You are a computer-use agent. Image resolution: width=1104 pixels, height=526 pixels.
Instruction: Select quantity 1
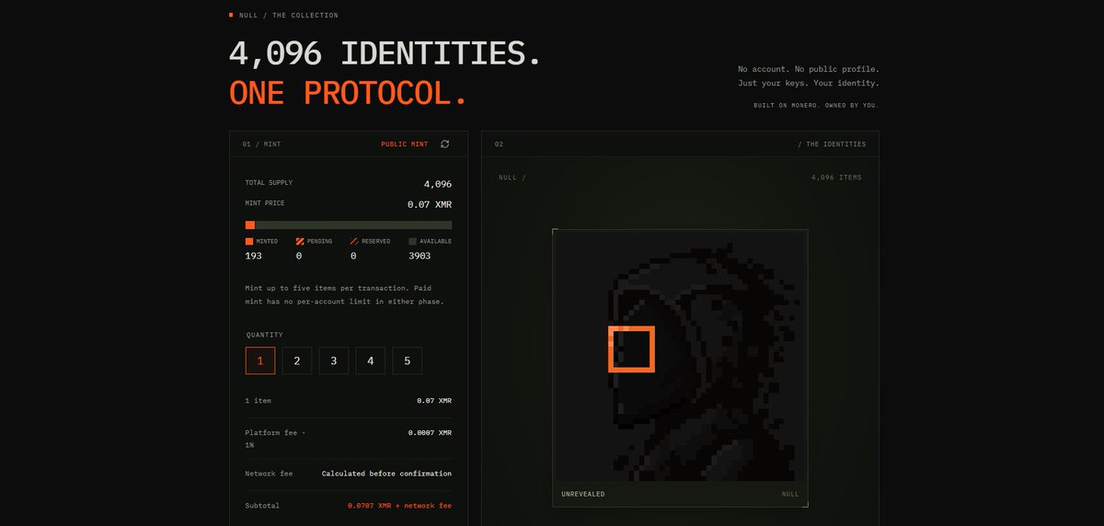coord(260,360)
